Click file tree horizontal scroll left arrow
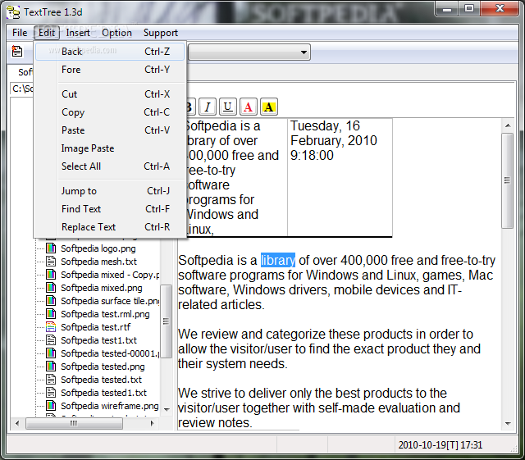525x460 pixels. (17, 423)
